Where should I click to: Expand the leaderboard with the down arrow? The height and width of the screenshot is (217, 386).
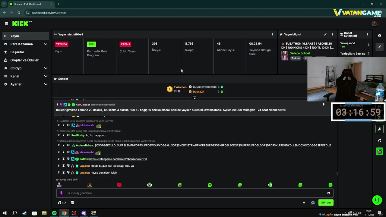(195, 97)
